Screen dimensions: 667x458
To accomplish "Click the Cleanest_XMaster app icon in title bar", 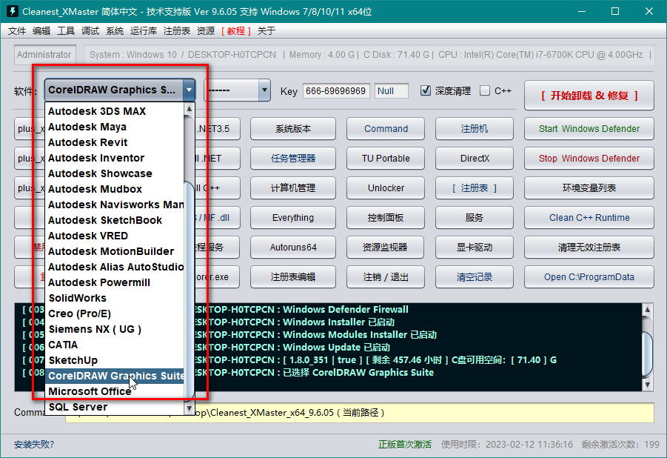I will tap(13, 11).
